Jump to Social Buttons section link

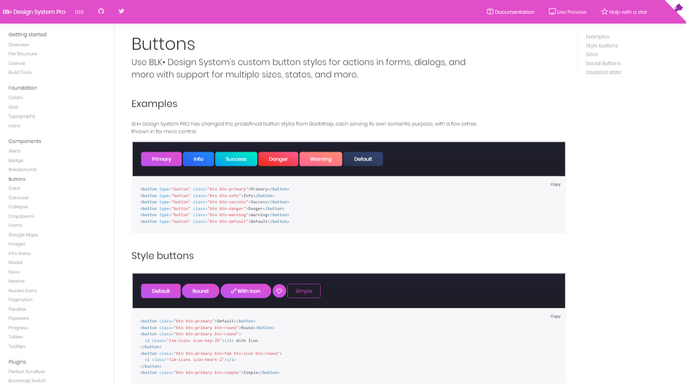point(603,63)
